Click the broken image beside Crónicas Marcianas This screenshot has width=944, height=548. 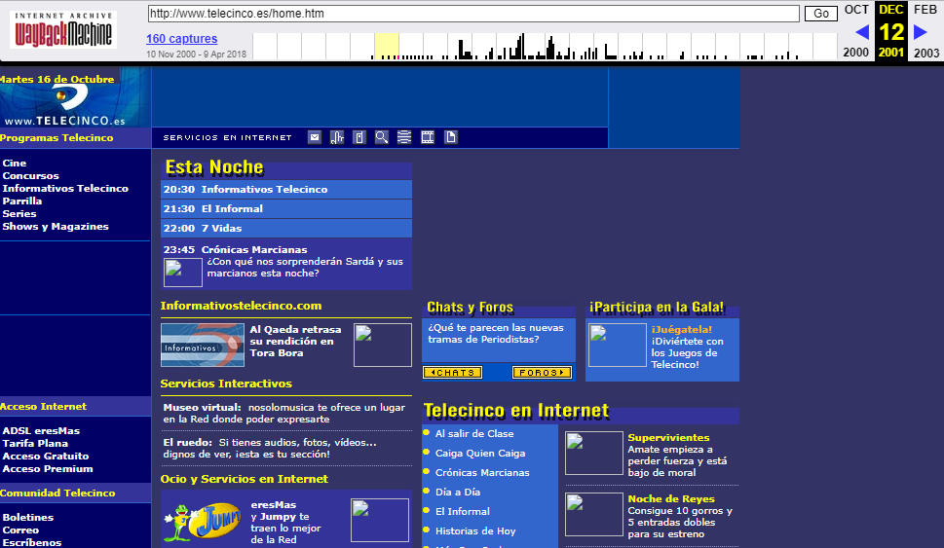[183, 273]
